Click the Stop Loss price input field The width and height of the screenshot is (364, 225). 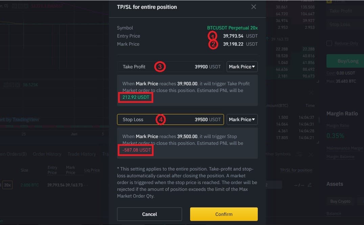click(x=170, y=119)
